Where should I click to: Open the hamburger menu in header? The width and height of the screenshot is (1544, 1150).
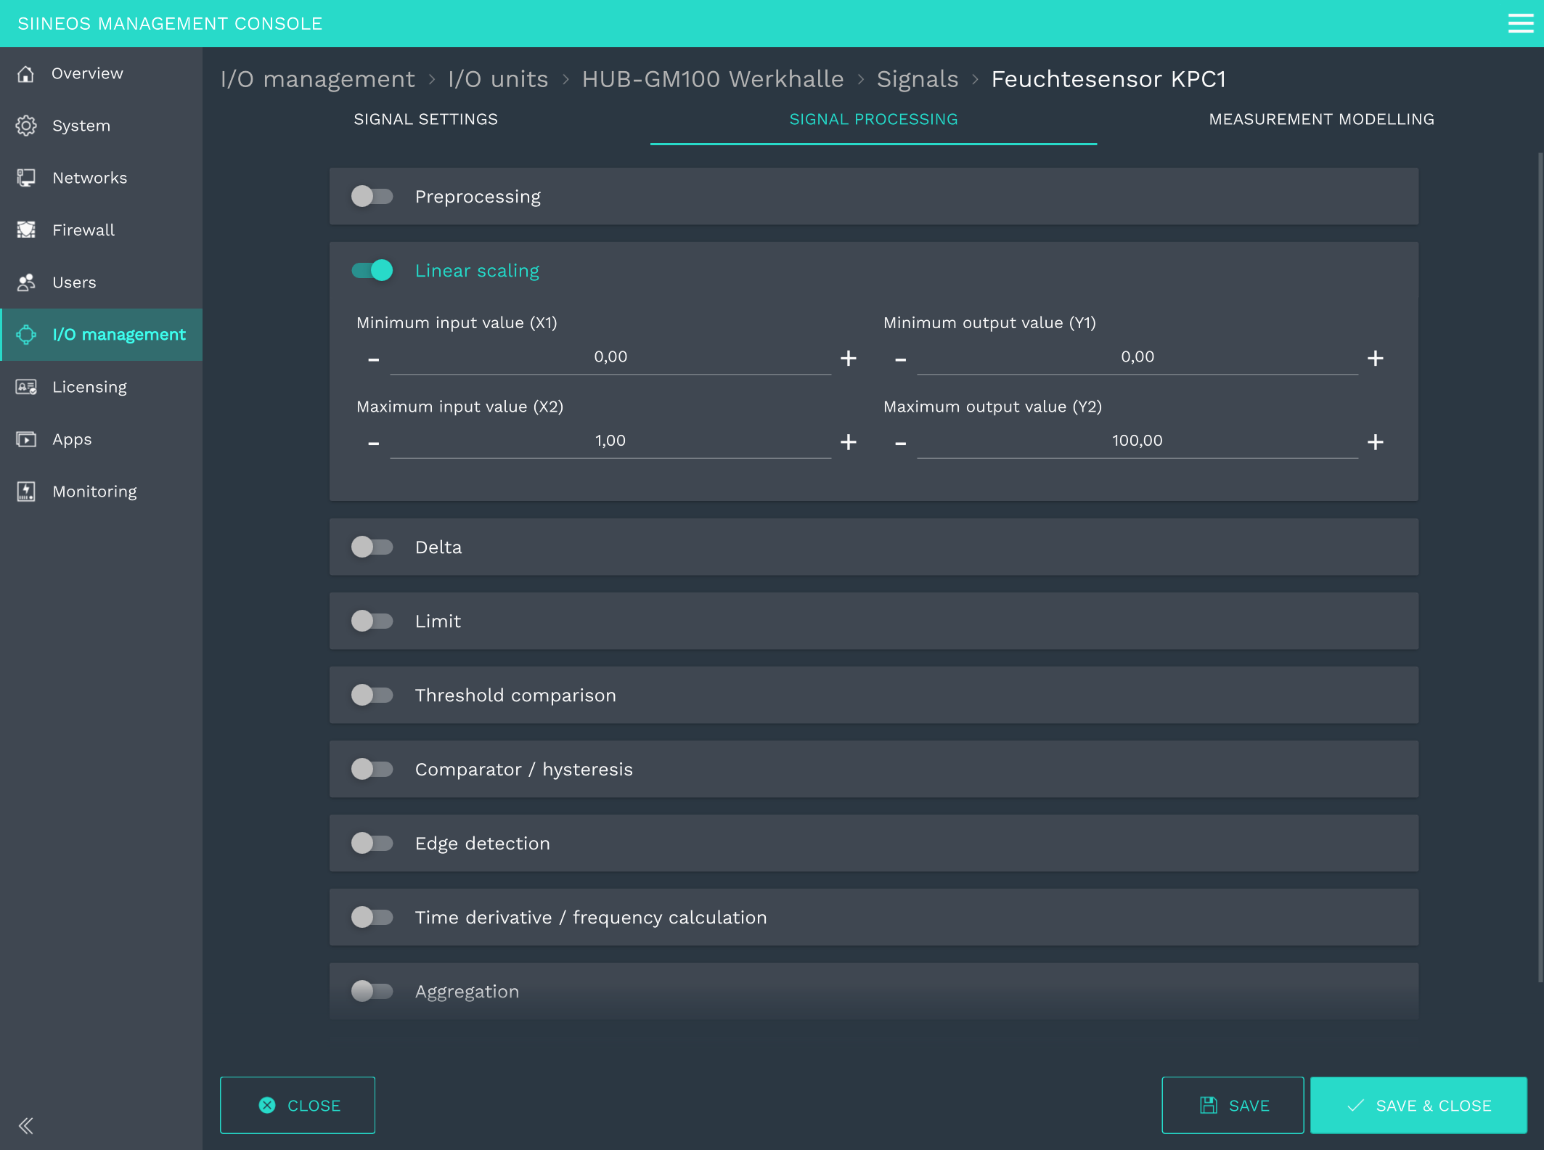[1520, 23]
